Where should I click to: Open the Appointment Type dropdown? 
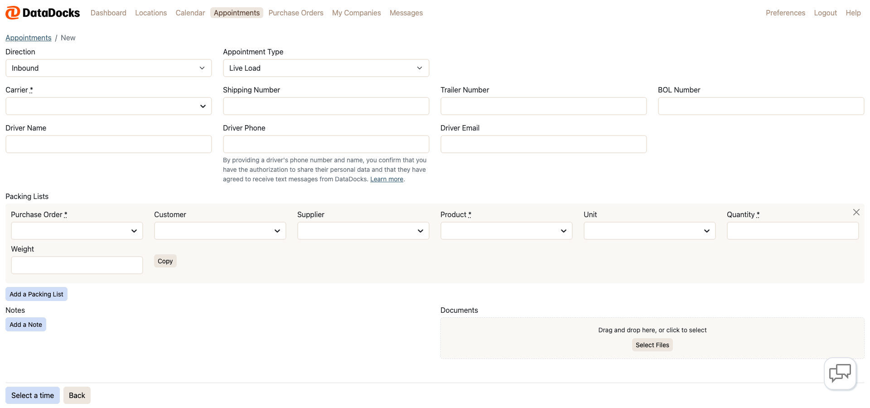click(326, 68)
